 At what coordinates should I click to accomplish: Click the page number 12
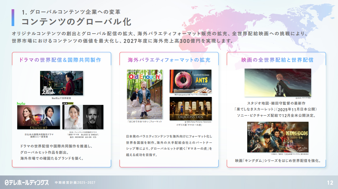point(330,182)
